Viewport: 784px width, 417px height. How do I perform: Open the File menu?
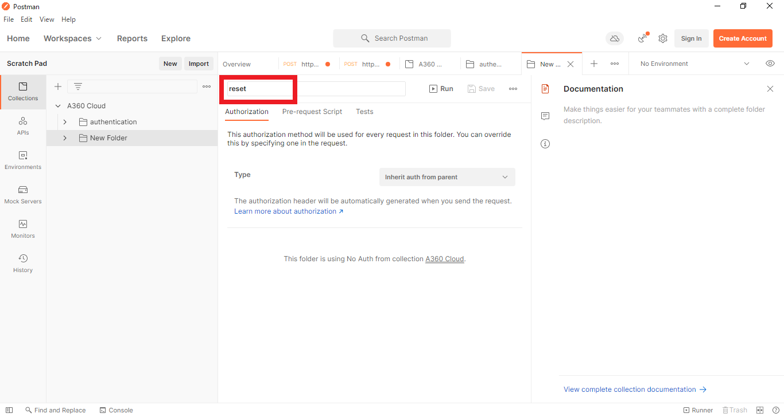tap(9, 19)
